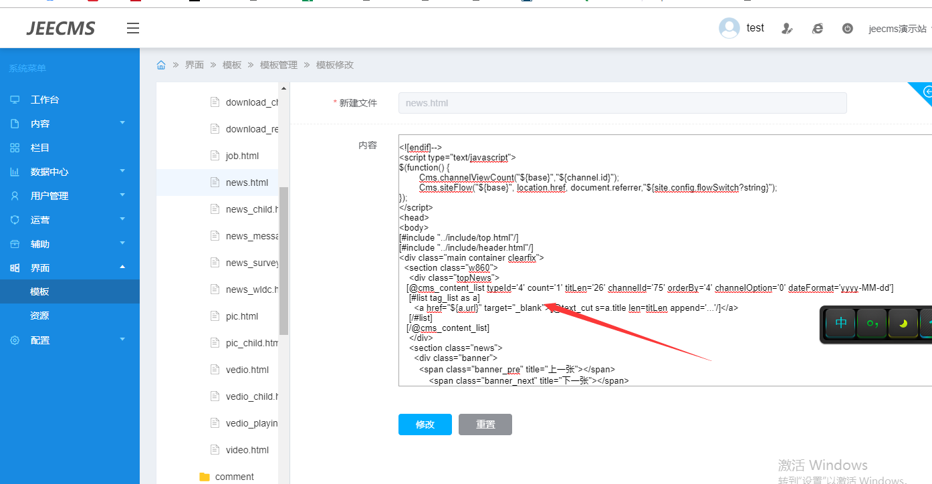Open the comment folder in file tree
The image size is (932, 484).
tap(234, 477)
